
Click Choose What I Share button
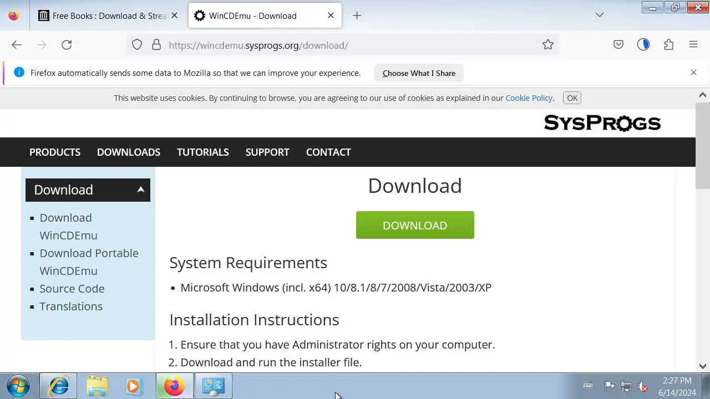(x=419, y=73)
